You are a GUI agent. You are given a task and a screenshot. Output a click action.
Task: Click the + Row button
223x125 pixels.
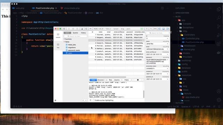[109, 80]
